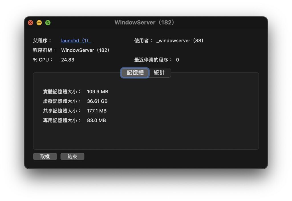The width and height of the screenshot is (292, 201).
Task: Click the 取樣 sample button
Action: [x=45, y=156]
